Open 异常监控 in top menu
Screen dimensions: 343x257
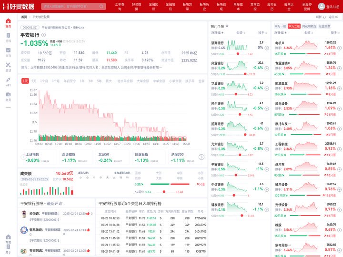click(255, 7)
